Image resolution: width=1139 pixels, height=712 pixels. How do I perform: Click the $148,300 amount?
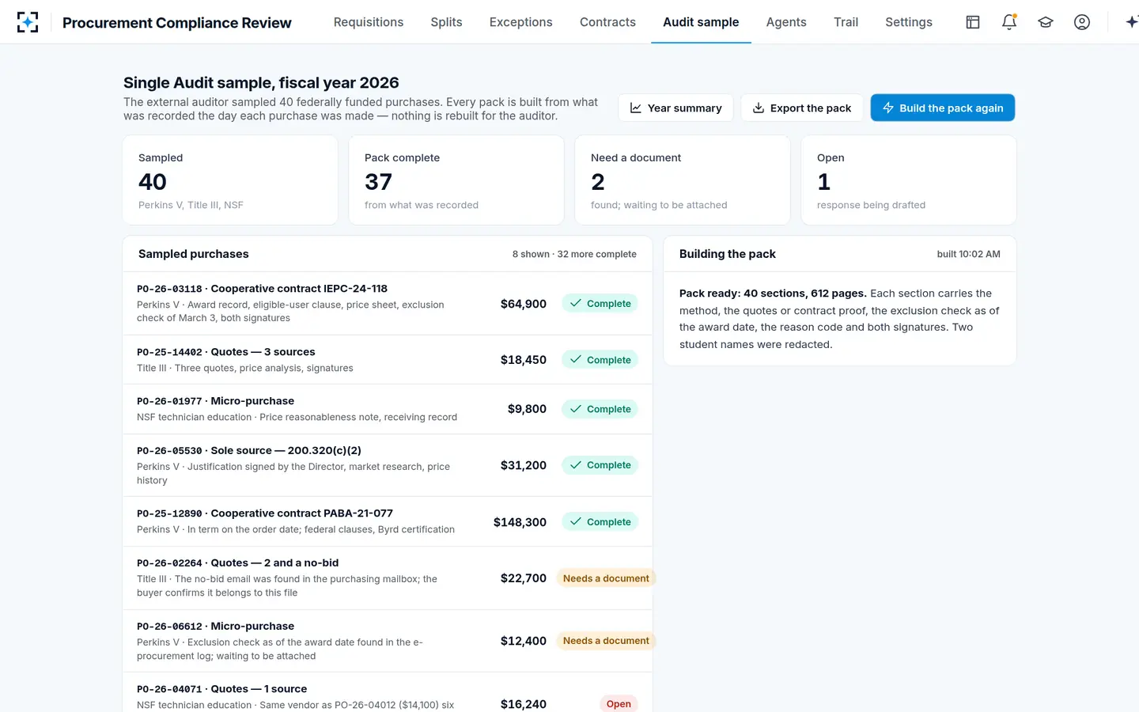tap(520, 522)
